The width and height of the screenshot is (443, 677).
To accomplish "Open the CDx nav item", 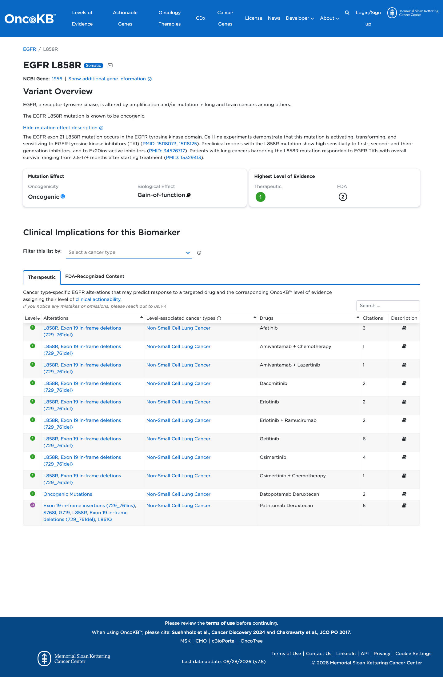I will pos(201,18).
